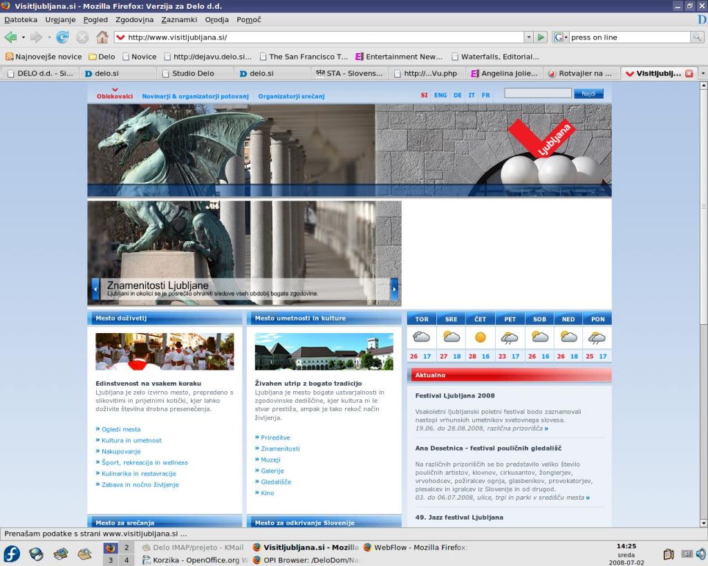Click Friday (PET) rainy weather icon

tap(510, 338)
